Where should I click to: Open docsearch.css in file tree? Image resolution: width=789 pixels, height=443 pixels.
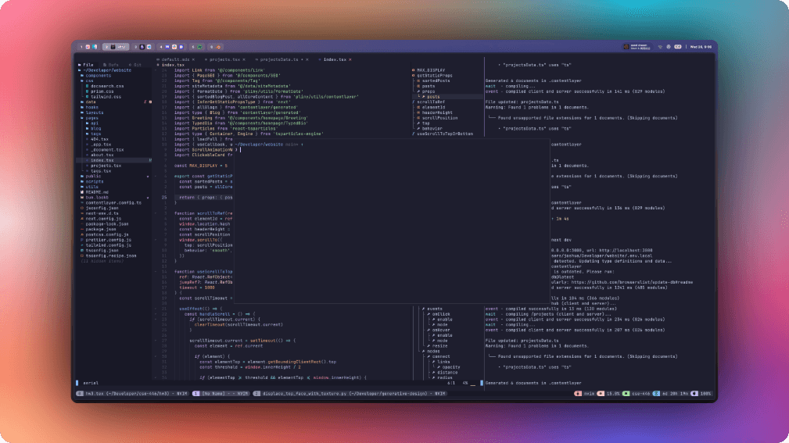click(x=106, y=86)
